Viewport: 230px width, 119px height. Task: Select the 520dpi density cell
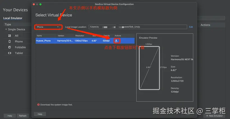(x=106, y=41)
